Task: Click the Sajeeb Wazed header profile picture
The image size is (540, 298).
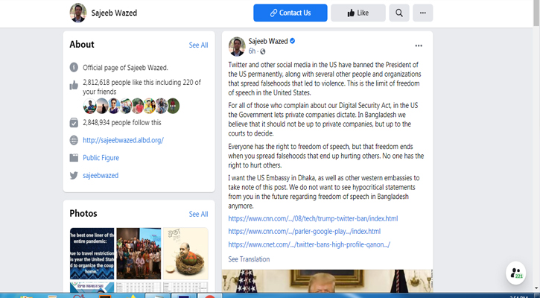Action: [x=78, y=13]
